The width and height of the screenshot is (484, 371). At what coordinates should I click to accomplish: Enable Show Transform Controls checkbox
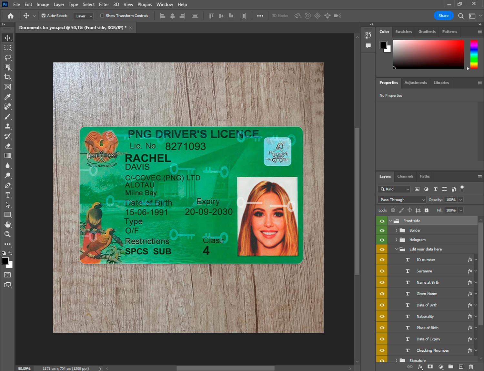[102, 15]
